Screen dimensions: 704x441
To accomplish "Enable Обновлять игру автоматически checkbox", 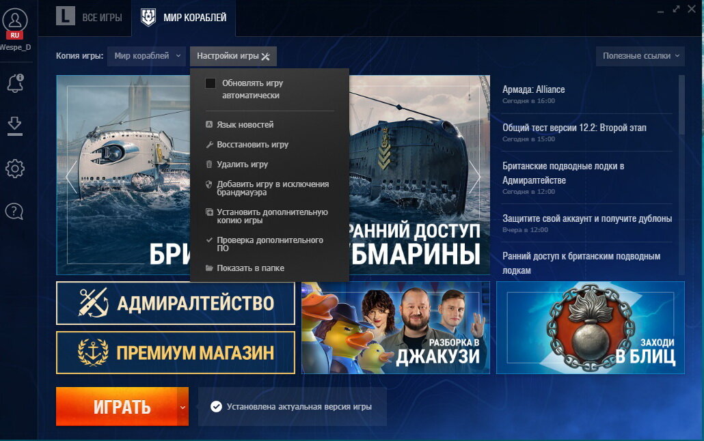I will (210, 83).
